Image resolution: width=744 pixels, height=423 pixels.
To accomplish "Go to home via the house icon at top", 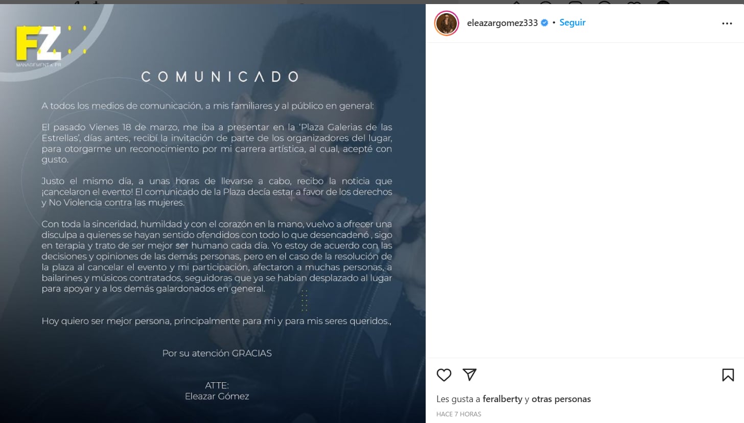I will [x=516, y=3].
